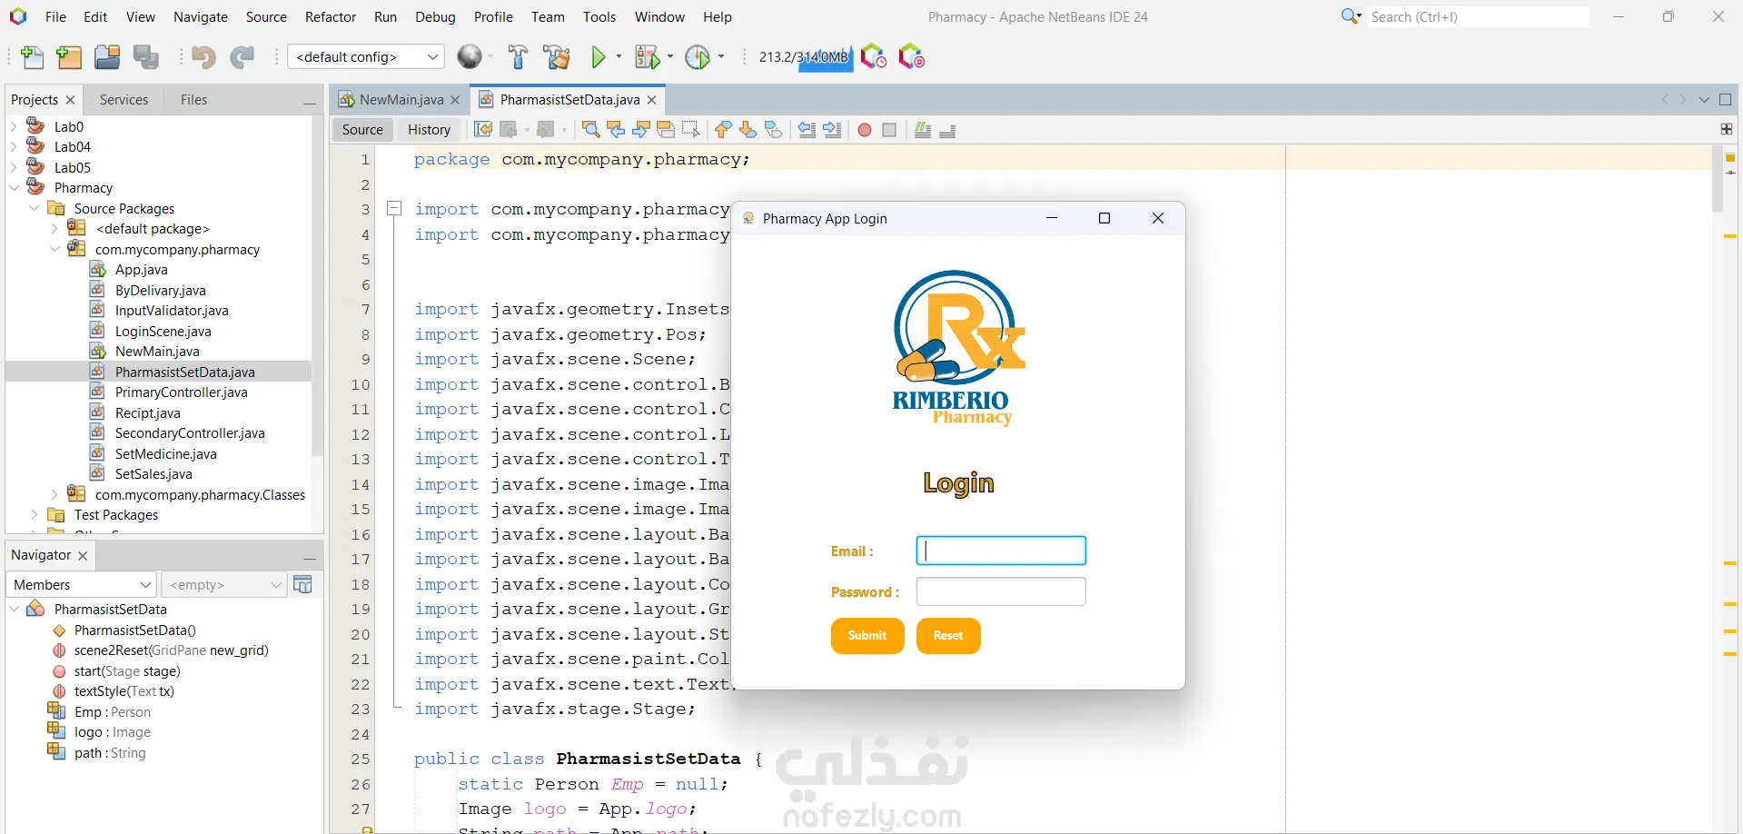Image resolution: width=1743 pixels, height=834 pixels.
Task: Open the File menu
Action: coord(55,16)
